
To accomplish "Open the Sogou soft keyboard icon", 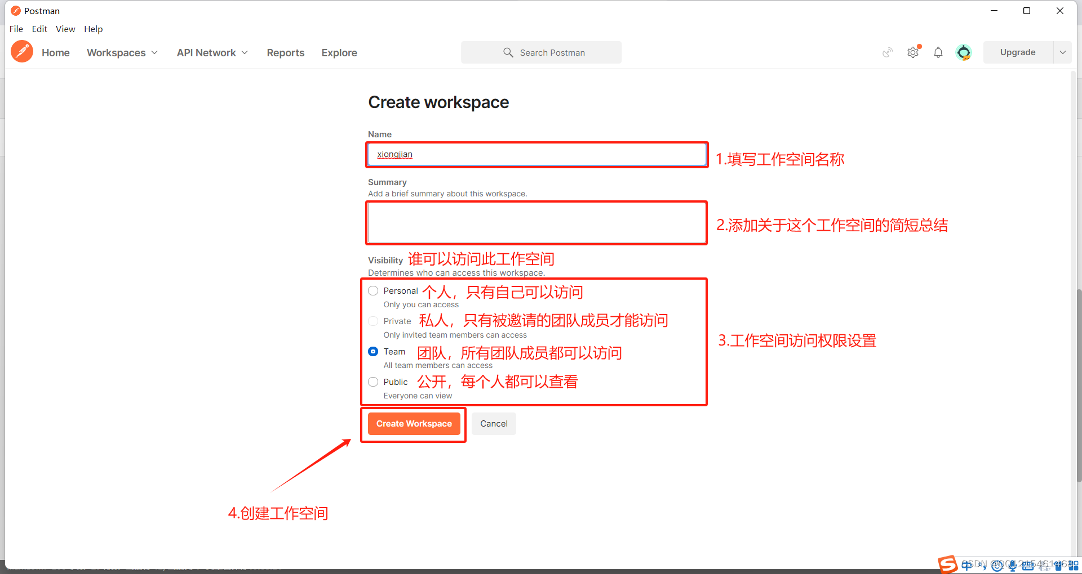I will pos(1028,566).
